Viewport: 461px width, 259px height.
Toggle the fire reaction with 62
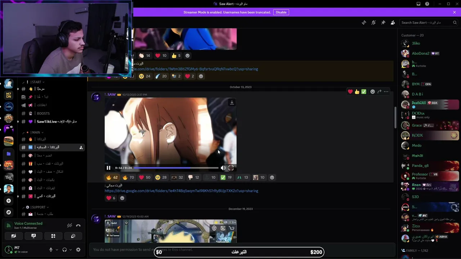tap(112, 177)
